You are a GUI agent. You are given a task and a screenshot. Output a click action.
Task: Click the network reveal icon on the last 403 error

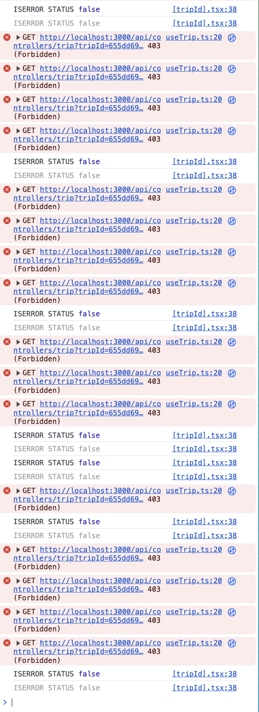232,643
